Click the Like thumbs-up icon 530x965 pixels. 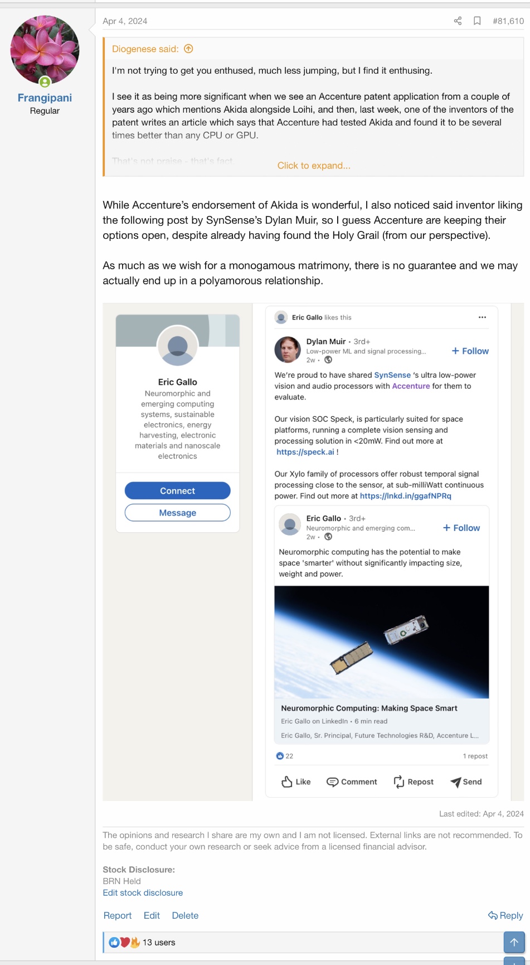point(287,782)
